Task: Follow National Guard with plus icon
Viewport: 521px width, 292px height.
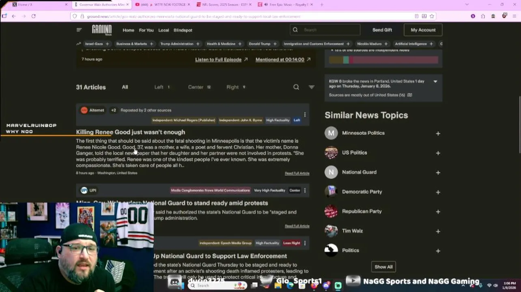Action: [438, 172]
